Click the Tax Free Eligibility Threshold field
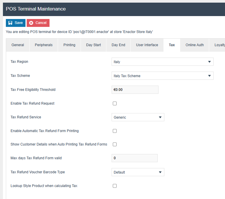Image resolution: width=225 pixels, height=199 pixels. tap(135, 90)
